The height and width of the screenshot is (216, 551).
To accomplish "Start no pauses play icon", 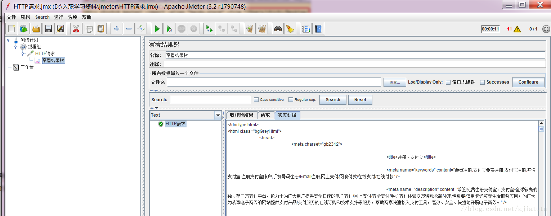I will point(169,29).
